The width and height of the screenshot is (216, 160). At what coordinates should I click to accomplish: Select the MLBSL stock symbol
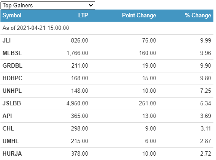point(12,53)
